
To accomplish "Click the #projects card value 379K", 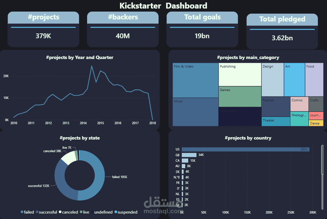I will (43, 36).
